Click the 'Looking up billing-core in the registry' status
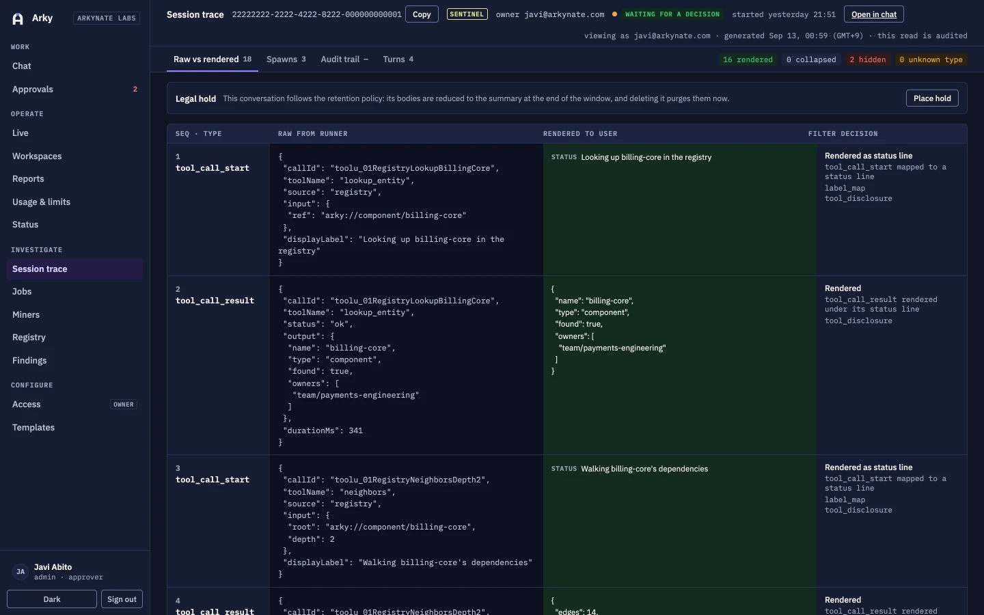984x615 pixels. pos(646,157)
